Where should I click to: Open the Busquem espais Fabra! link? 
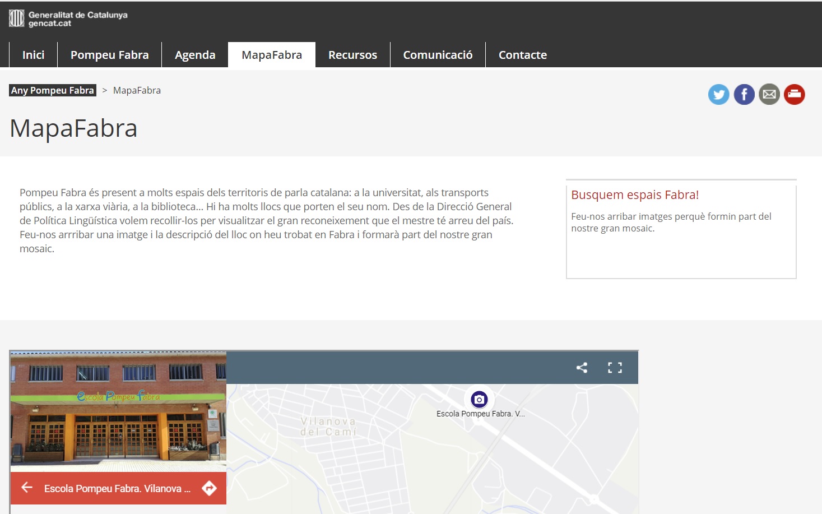[635, 195]
